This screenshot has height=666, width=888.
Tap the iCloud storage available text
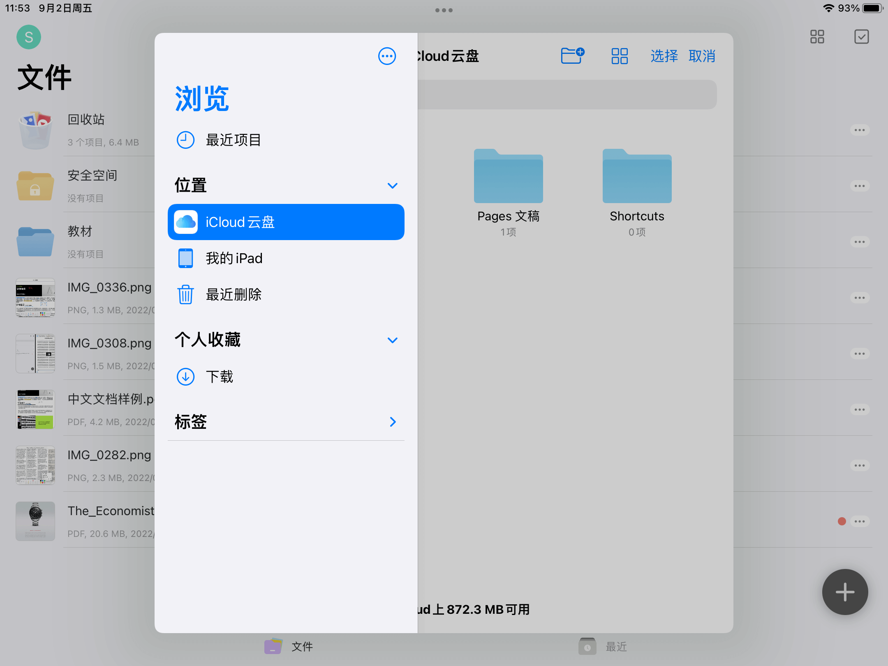474,609
